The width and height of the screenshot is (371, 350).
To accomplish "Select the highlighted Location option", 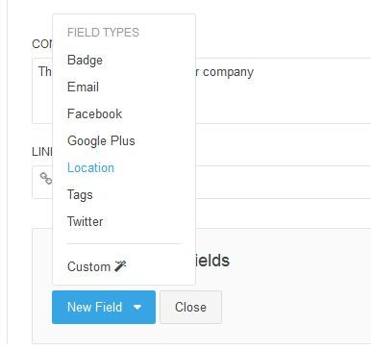I will point(90,167).
